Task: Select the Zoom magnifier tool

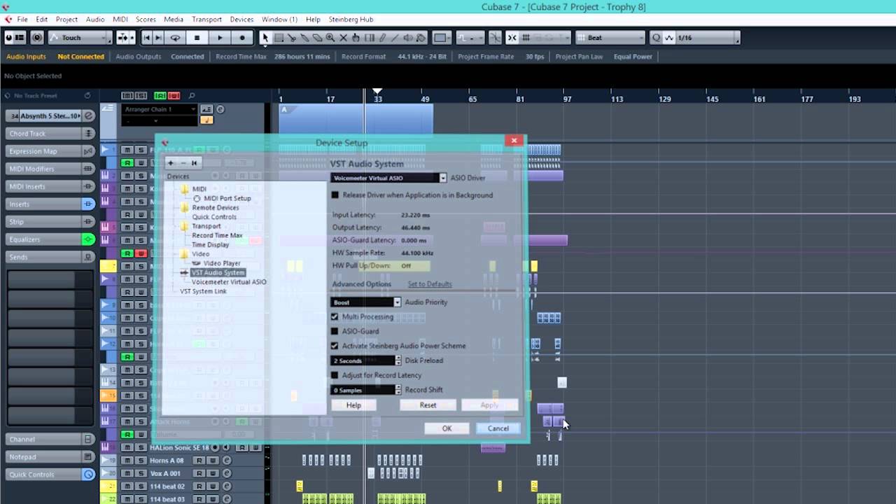Action: [330, 38]
